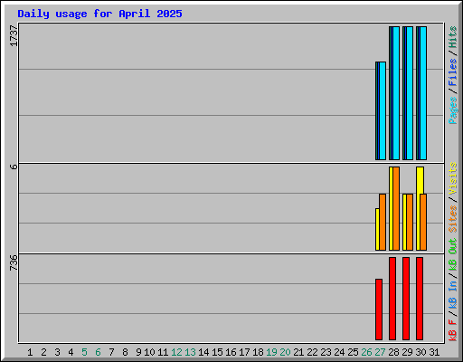Screen dimensions: 463x362
Task: Click the orange sites bar for day 27
Action: 383,222
